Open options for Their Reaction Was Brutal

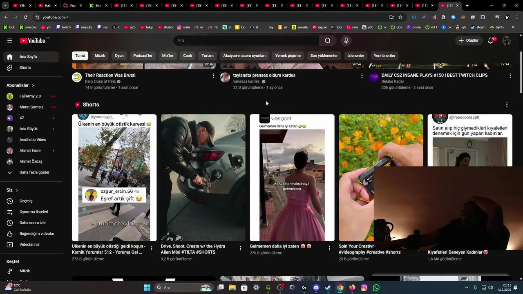point(213,76)
